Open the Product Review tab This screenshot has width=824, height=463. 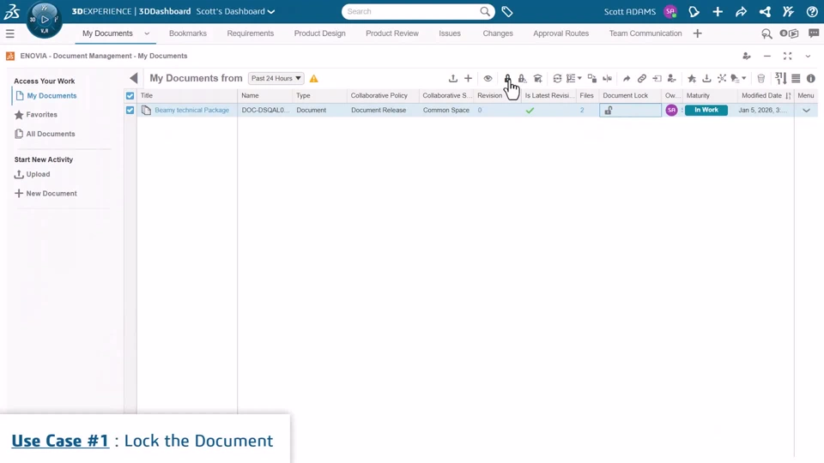[392, 33]
